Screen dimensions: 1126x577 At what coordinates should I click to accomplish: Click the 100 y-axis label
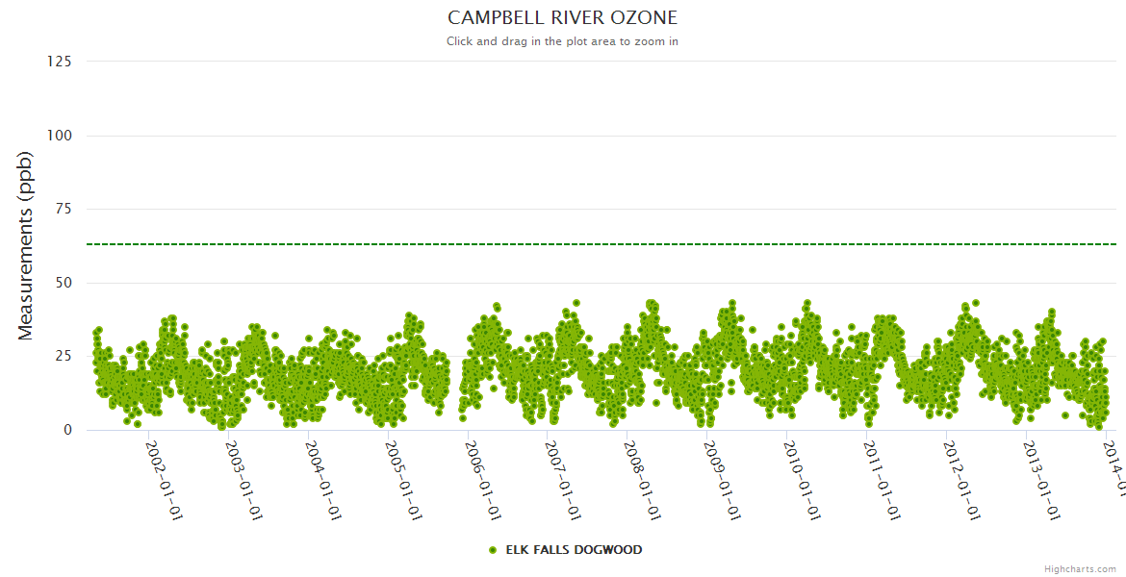point(59,136)
